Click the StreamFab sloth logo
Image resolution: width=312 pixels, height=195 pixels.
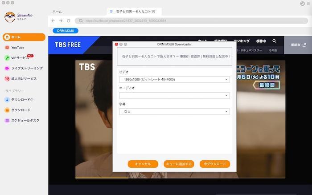pos(10,17)
